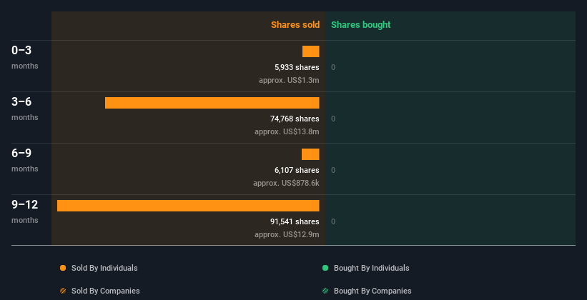Click shares bought 0 in 3–6 months row
The image size is (587, 300).
point(333,119)
